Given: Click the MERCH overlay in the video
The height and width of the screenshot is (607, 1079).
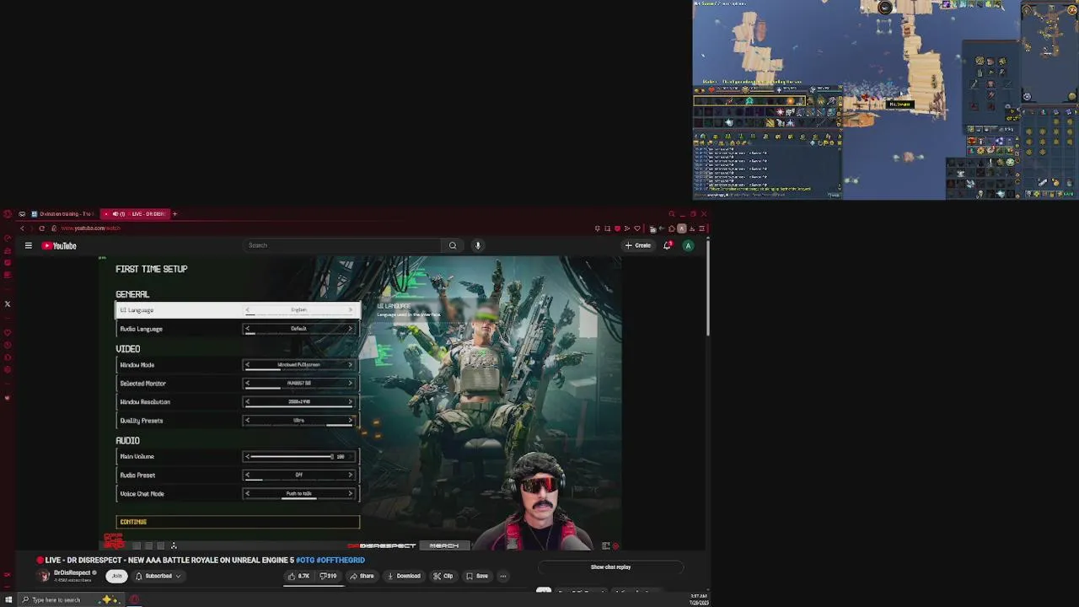Looking at the screenshot, I should (x=443, y=545).
